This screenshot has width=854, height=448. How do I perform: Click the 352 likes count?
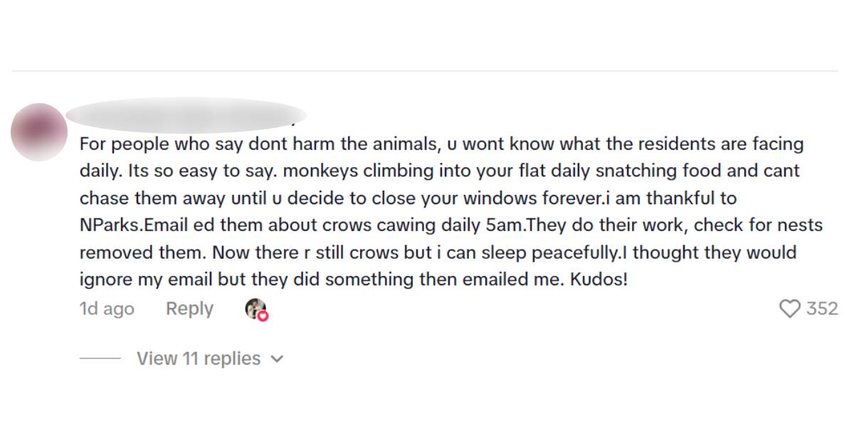(822, 309)
